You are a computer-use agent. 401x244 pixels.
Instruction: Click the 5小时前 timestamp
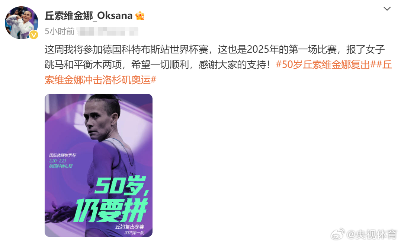(x=60, y=32)
